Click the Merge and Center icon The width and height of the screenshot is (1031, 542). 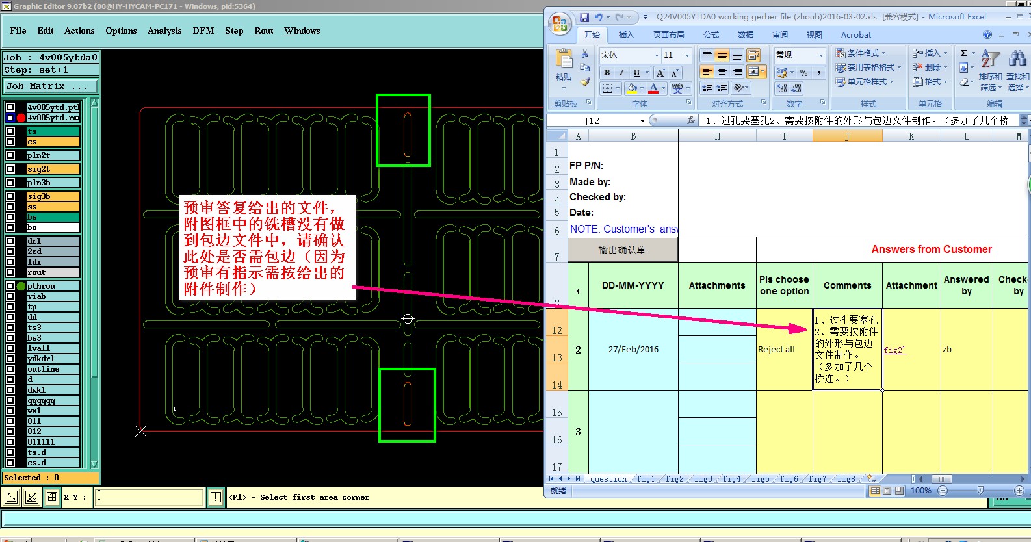[x=753, y=71]
